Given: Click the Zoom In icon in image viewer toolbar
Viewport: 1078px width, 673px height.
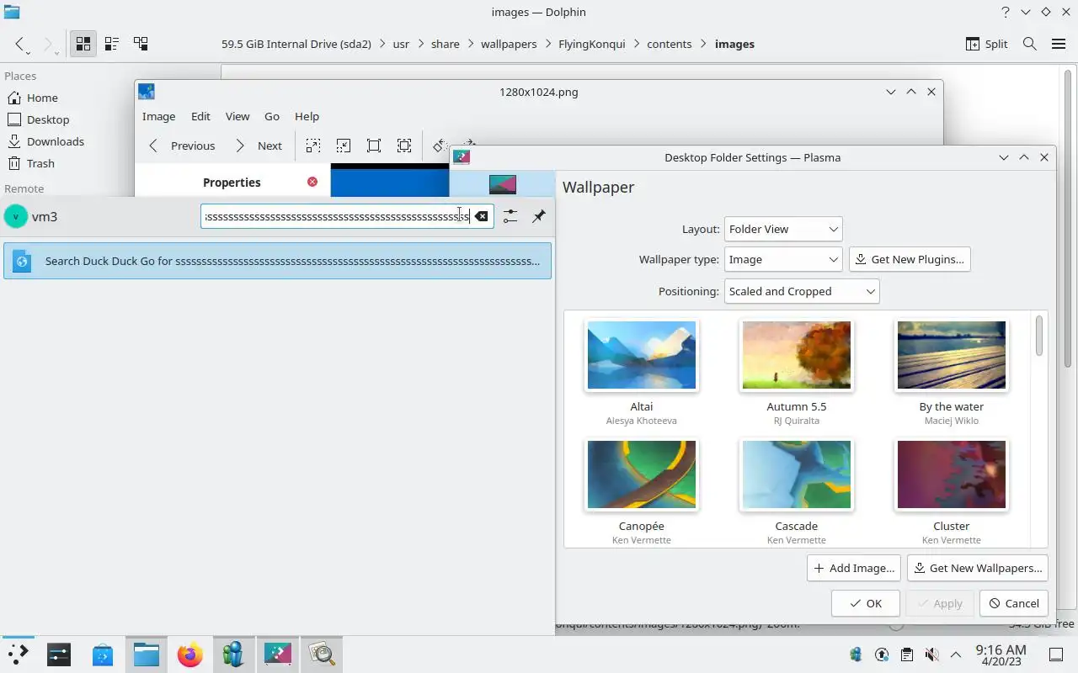Looking at the screenshot, I should [313, 146].
